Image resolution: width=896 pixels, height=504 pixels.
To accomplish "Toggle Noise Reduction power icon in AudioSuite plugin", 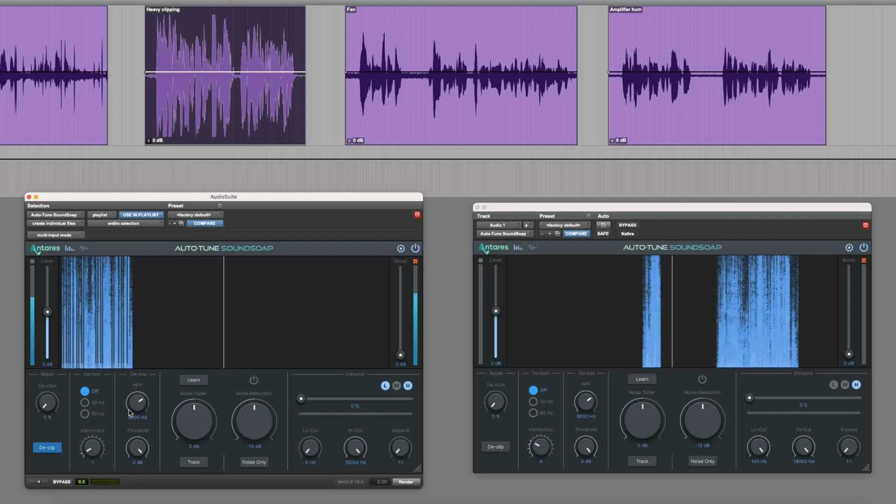I will (253, 380).
